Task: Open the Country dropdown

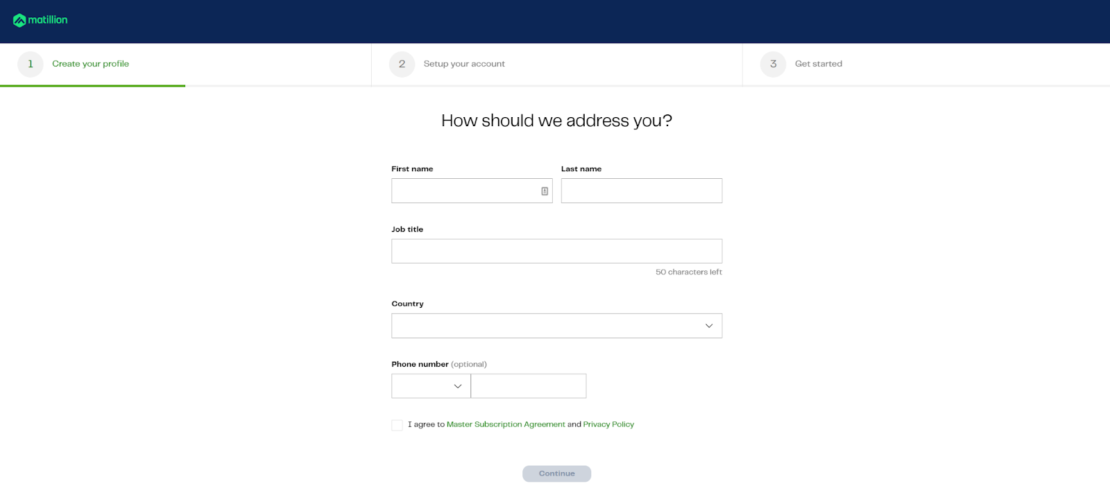Action: coord(556,326)
